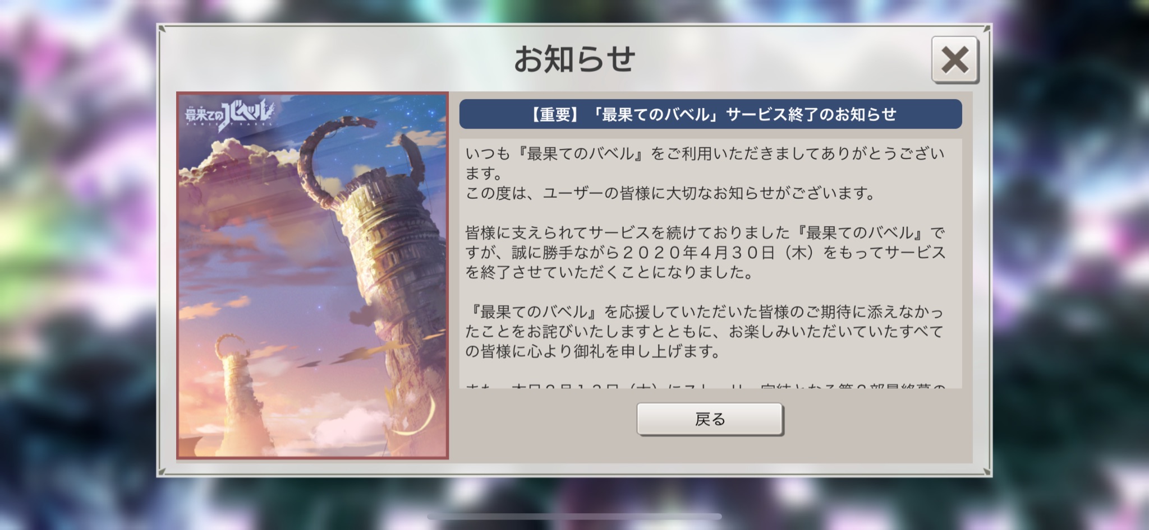
Task: Click the partially cut-off text line at bottom
Action: (x=705, y=385)
